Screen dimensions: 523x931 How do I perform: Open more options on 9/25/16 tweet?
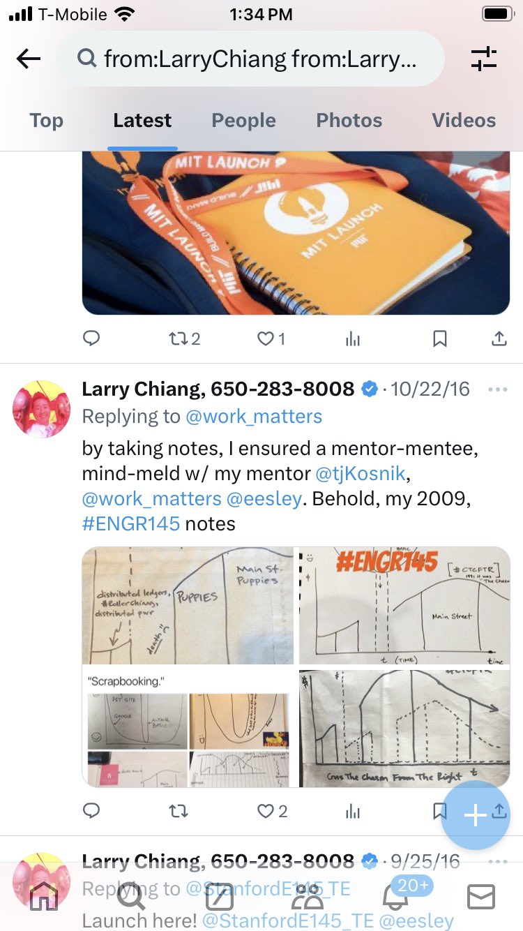pos(498,862)
